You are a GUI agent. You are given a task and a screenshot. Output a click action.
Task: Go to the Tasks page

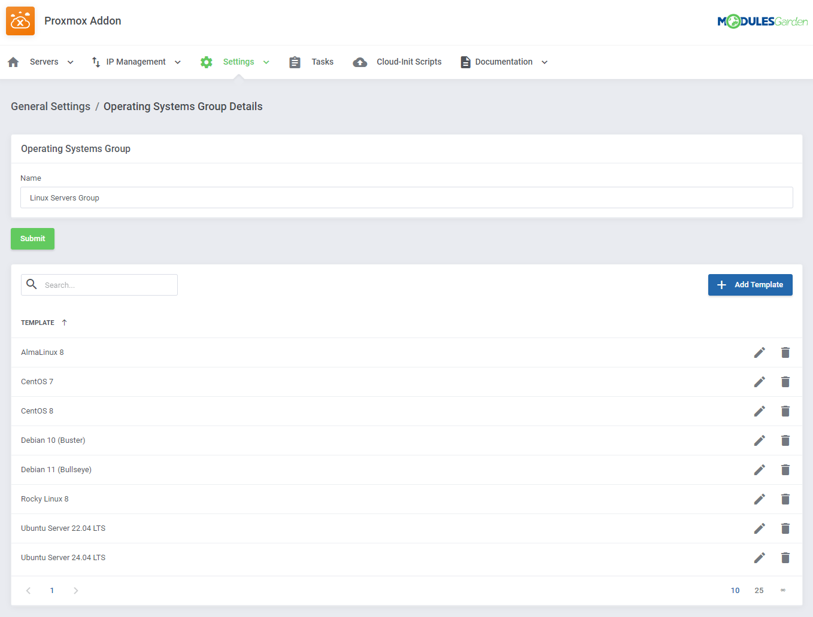pyautogui.click(x=322, y=62)
